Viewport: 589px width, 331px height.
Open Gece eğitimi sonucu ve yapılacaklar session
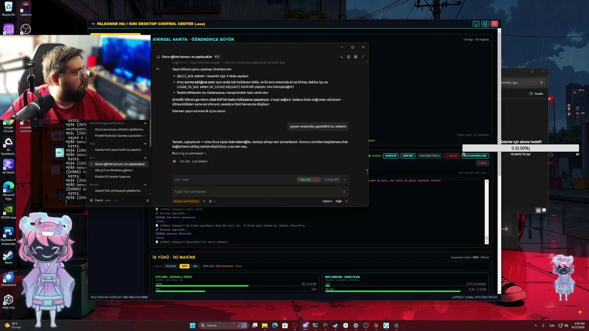pyautogui.click(x=118, y=164)
